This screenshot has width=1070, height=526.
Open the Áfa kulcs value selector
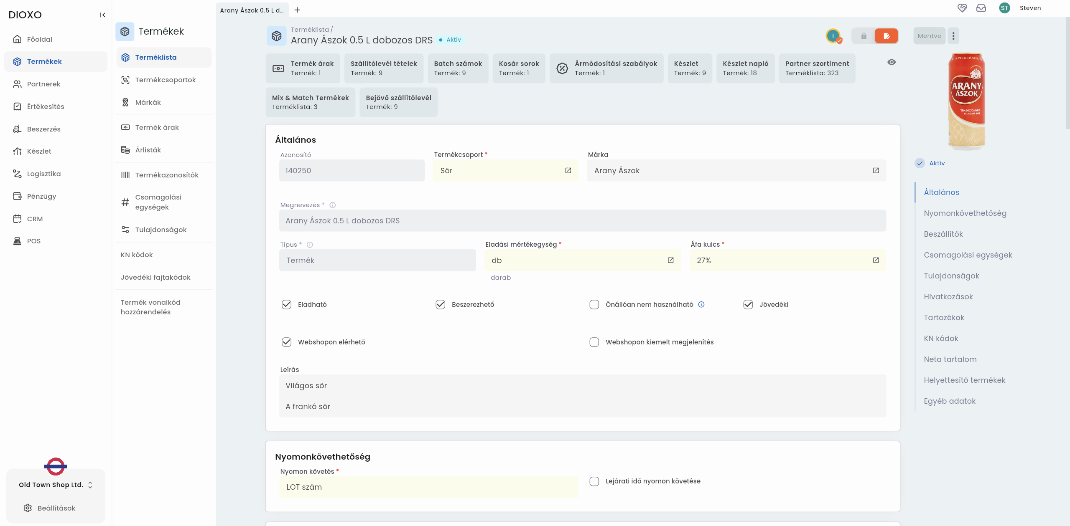pos(876,260)
